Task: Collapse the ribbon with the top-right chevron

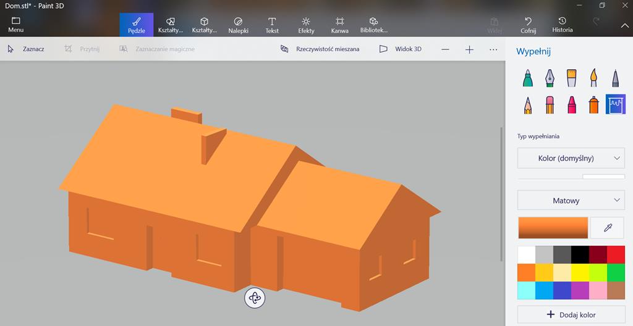Action: click(624, 25)
